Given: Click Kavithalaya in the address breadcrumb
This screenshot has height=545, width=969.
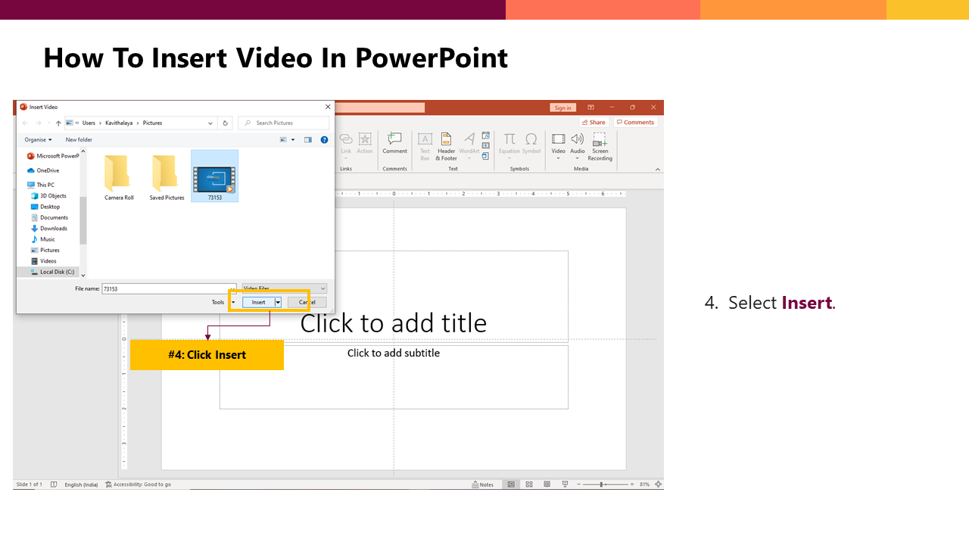Looking at the screenshot, I should point(119,123).
